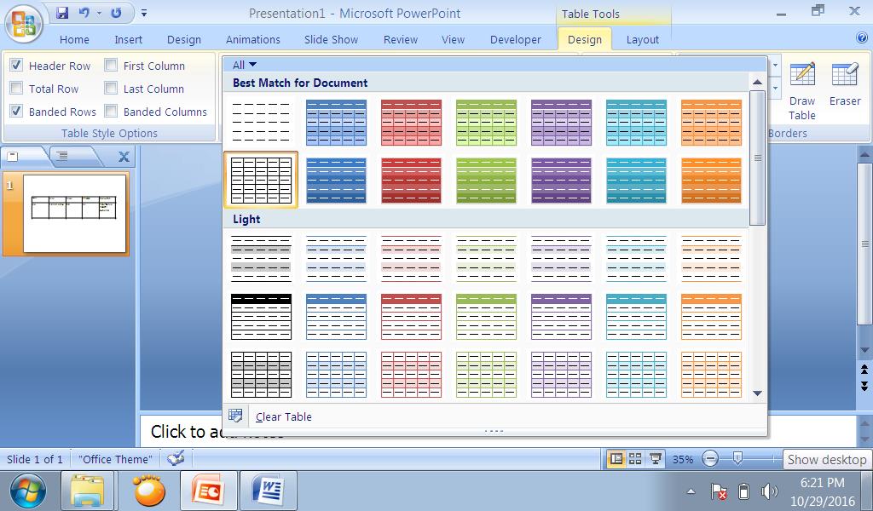The width and height of the screenshot is (873, 511).
Task: Show hidden system tray icons arrow
Action: point(691,491)
